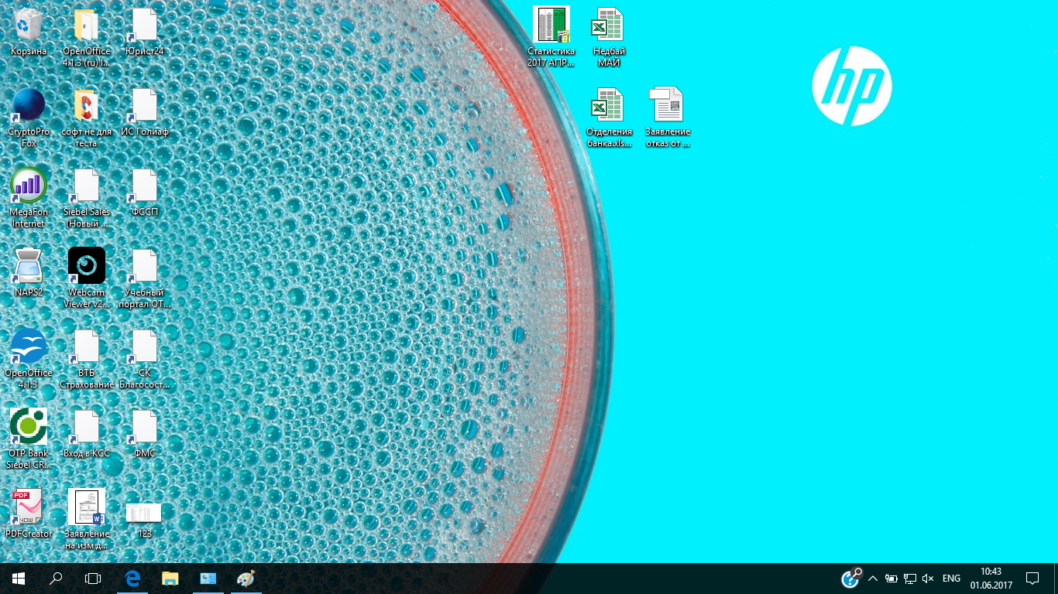Viewport: 1058px width, 594px height.
Task: Select the Недбай МАЙ Excel file
Action: point(610,26)
